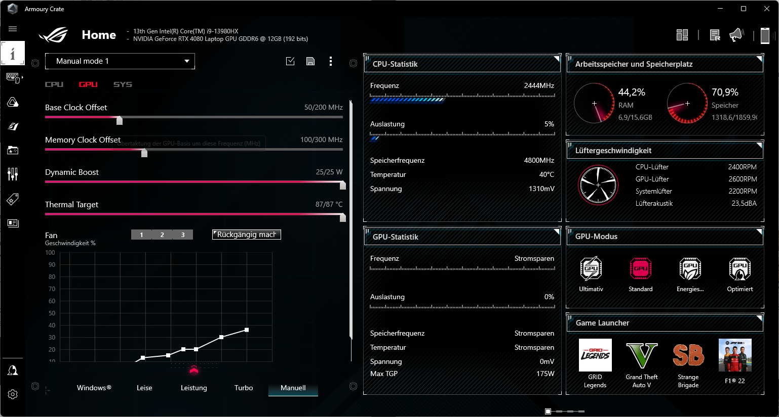Click the red chevron below fan graph
Viewport: 779px width, 417px height.
(194, 370)
